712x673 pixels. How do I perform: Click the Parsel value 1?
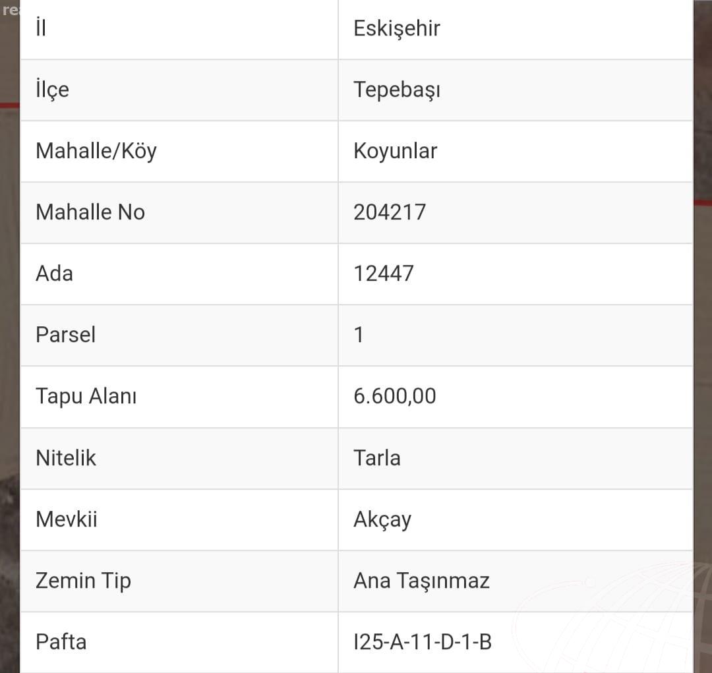coord(359,335)
